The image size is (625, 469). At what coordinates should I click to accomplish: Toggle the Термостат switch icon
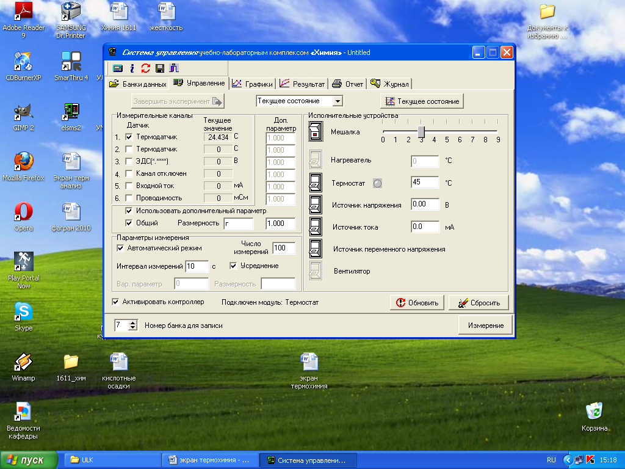pos(316,183)
